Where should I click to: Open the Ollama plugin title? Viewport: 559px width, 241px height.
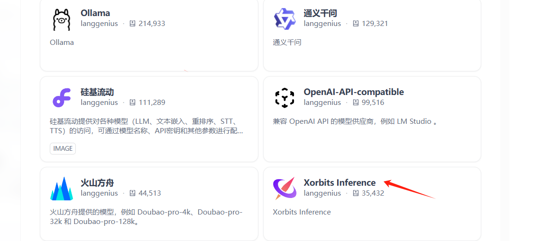[x=95, y=13]
